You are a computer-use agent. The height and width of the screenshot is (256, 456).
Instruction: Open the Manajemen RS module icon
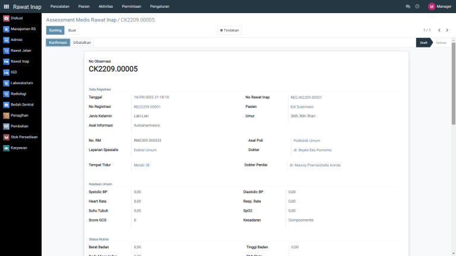click(6, 29)
